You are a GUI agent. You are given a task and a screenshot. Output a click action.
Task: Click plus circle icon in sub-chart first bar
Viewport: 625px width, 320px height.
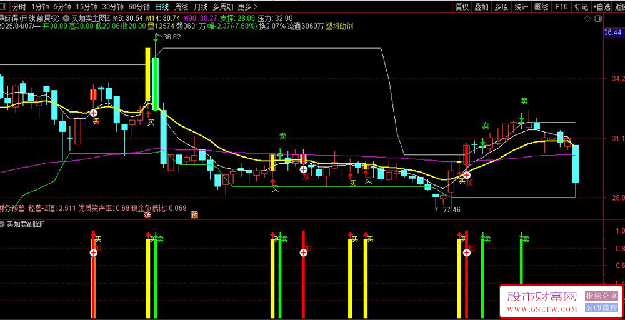[x=93, y=252]
